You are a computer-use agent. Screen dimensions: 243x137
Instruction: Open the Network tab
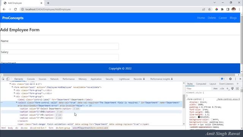(54, 79)
